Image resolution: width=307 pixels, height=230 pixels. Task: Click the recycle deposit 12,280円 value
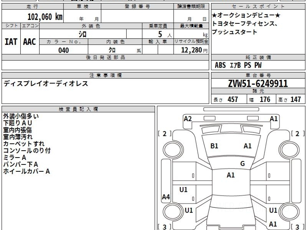tap(194, 50)
